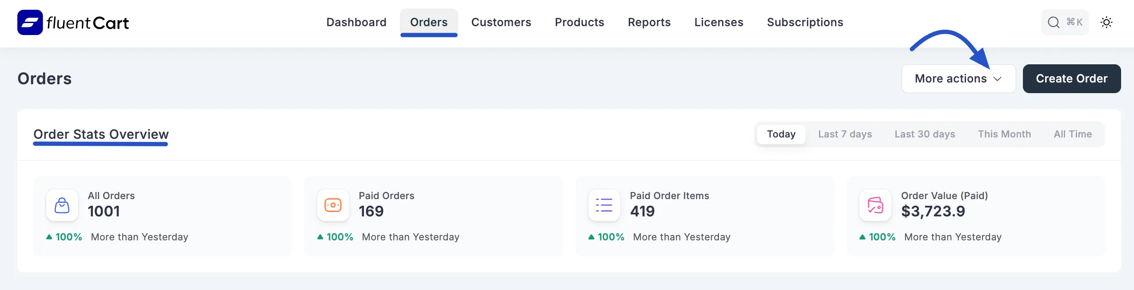
Task: Toggle light/dark theme sun icon
Action: click(x=1106, y=22)
